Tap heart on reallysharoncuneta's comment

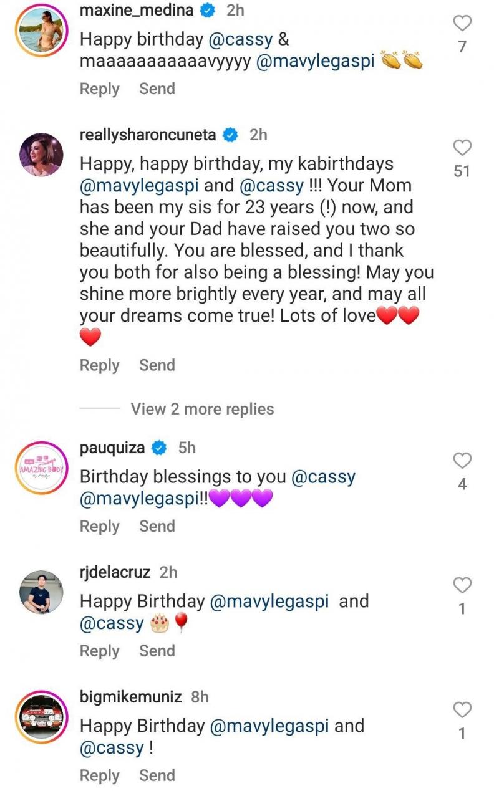[x=462, y=148]
